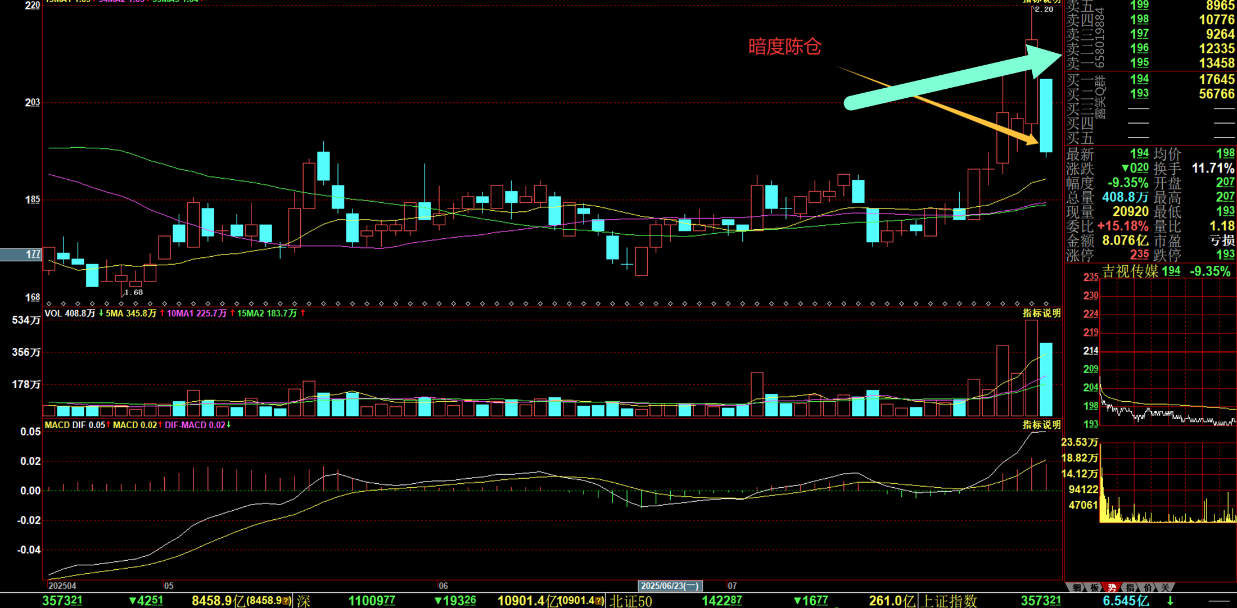Image resolution: width=1237 pixels, height=608 pixels.
Task: Click the 买二 price 193 row
Action: pyautogui.click(x=1150, y=94)
